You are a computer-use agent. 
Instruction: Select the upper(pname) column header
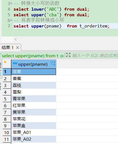(x=34, y=64)
